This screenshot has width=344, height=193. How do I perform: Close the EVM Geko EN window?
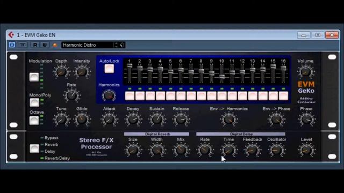pyautogui.click(x=332, y=35)
